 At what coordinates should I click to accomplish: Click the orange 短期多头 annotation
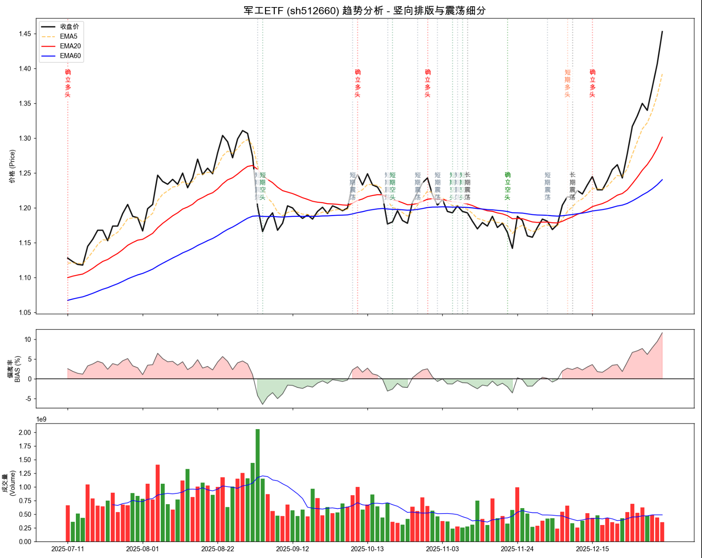(x=567, y=83)
